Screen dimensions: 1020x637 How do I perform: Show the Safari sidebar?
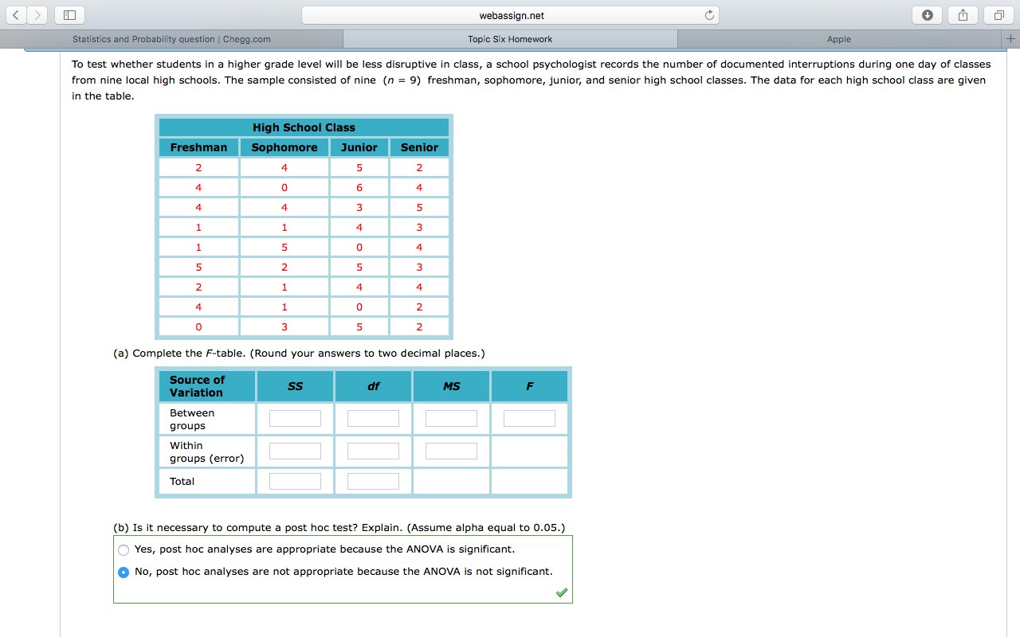69,15
